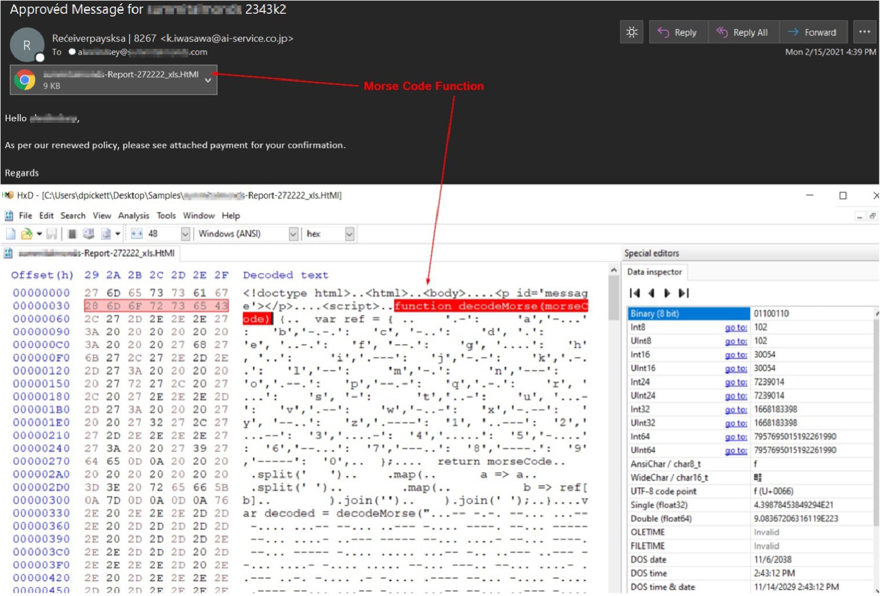Click the 'go to:' link for Int64

[736, 437]
